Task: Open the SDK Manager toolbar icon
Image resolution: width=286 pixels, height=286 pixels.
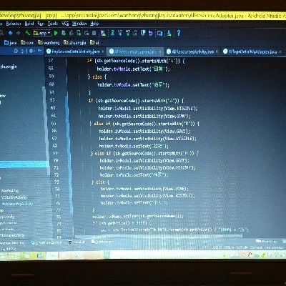Action: tap(169, 33)
